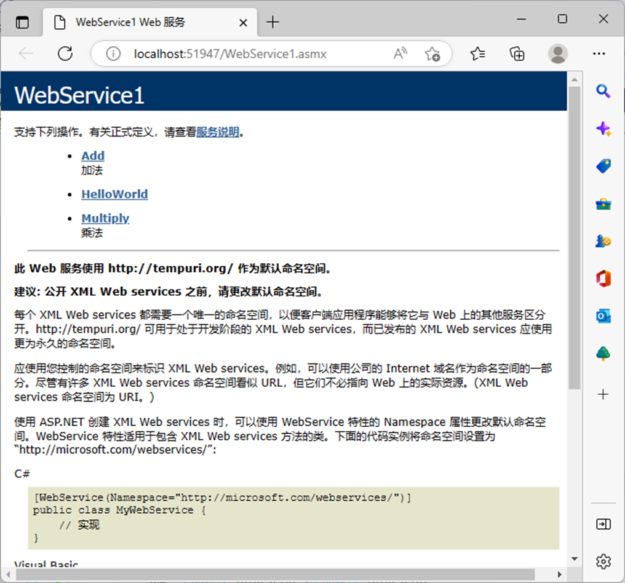Screen dimensions: 625x583
Task: Open tab actions menu
Action: coord(22,22)
